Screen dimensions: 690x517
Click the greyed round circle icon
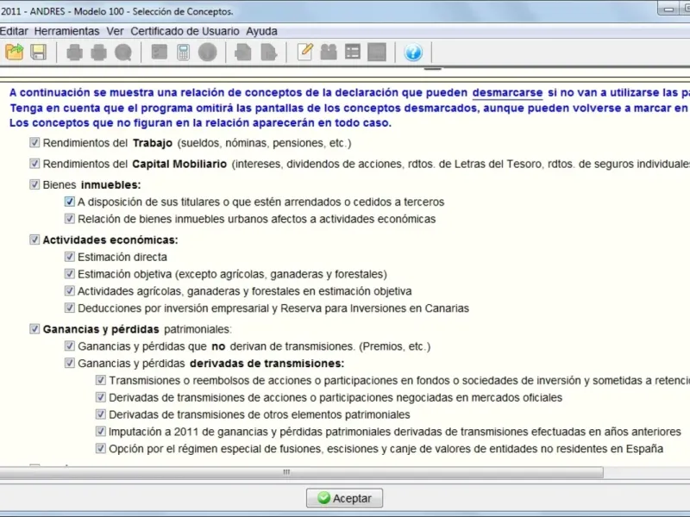pos(208,53)
